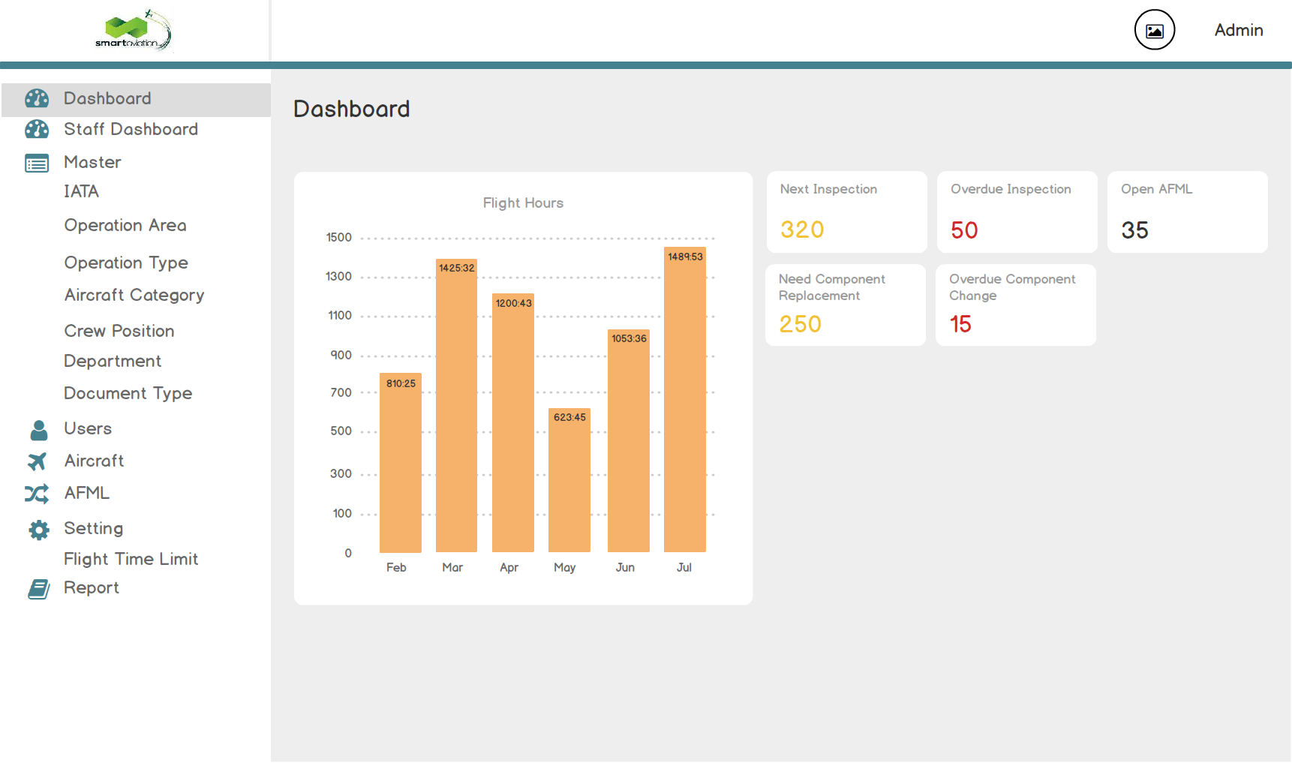Select the Open AFML card

click(1187, 212)
